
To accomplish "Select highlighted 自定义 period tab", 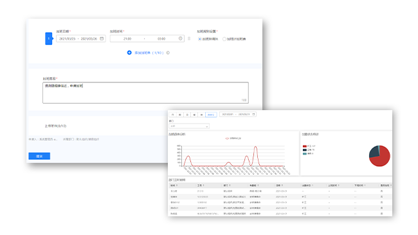I will click(x=211, y=115).
